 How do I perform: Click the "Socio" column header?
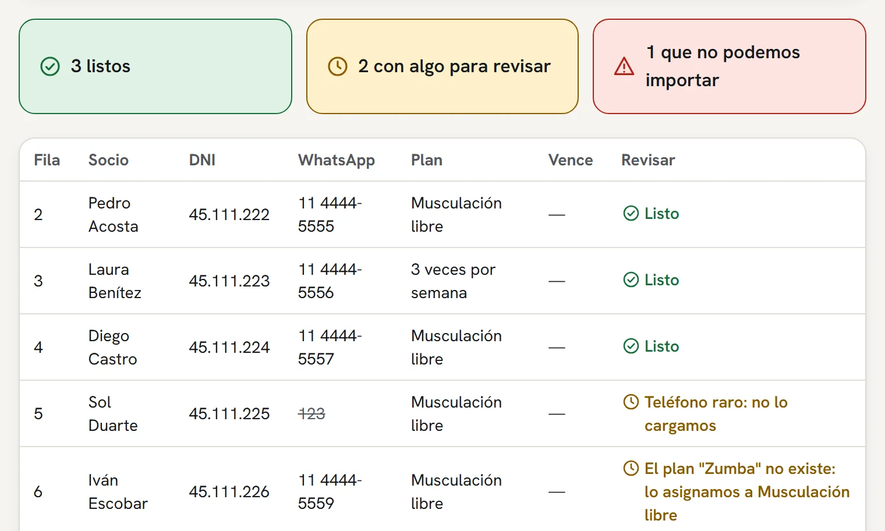tap(108, 160)
